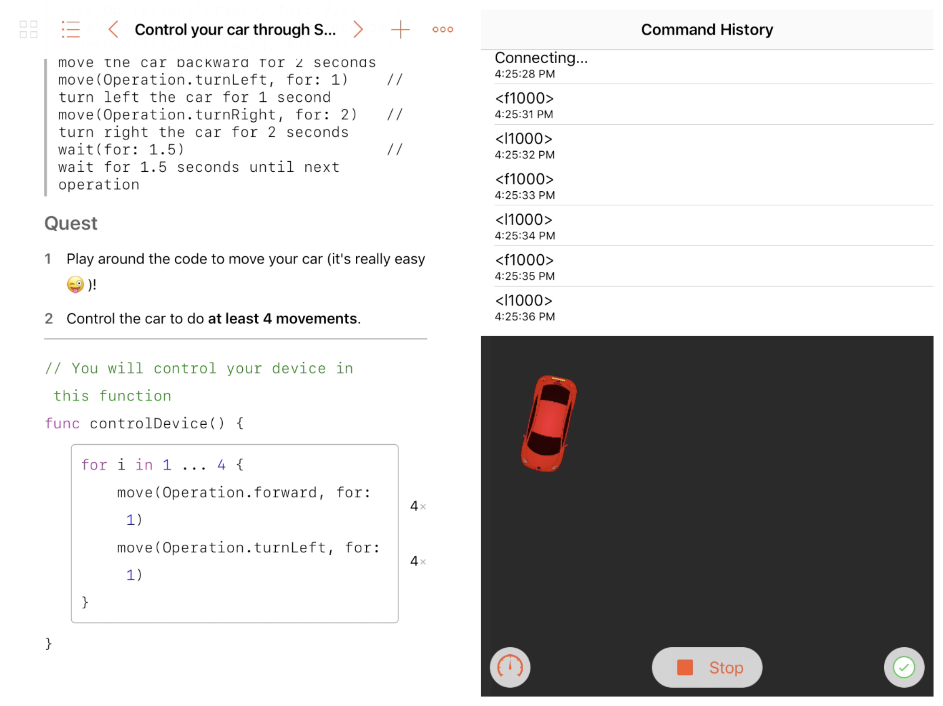Click the 4× result badge beside forward
Image resolution: width=943 pixels, height=706 pixels.
point(418,506)
